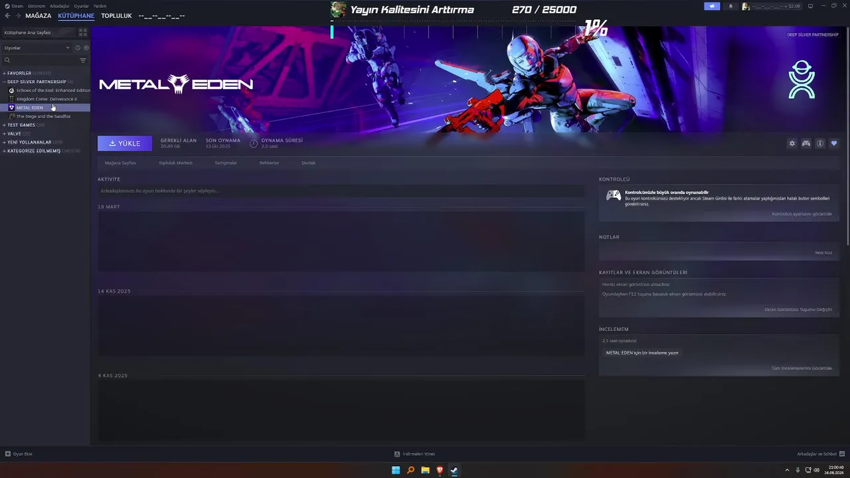The height and width of the screenshot is (478, 850).
Task: Go forward with the navigation arrow
Action: pyautogui.click(x=17, y=16)
